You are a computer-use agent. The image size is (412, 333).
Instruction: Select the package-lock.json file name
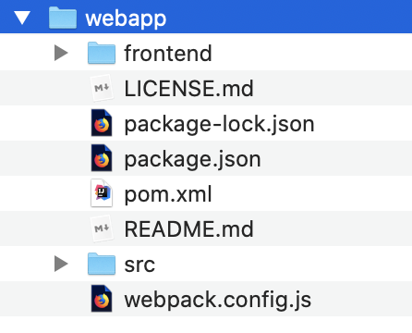[x=219, y=124]
